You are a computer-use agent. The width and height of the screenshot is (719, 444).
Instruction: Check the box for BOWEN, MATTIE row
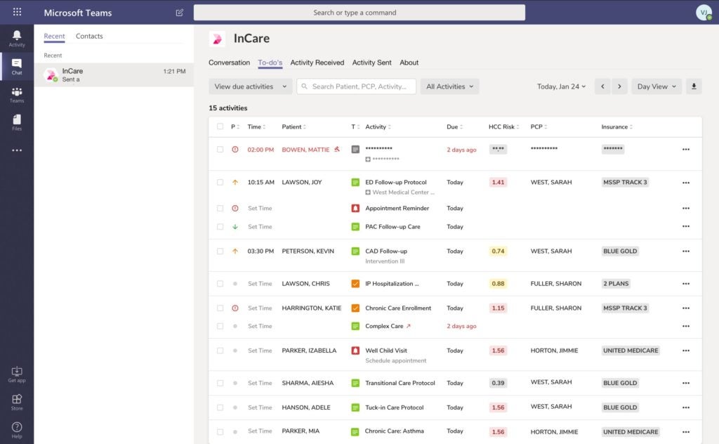(220, 150)
